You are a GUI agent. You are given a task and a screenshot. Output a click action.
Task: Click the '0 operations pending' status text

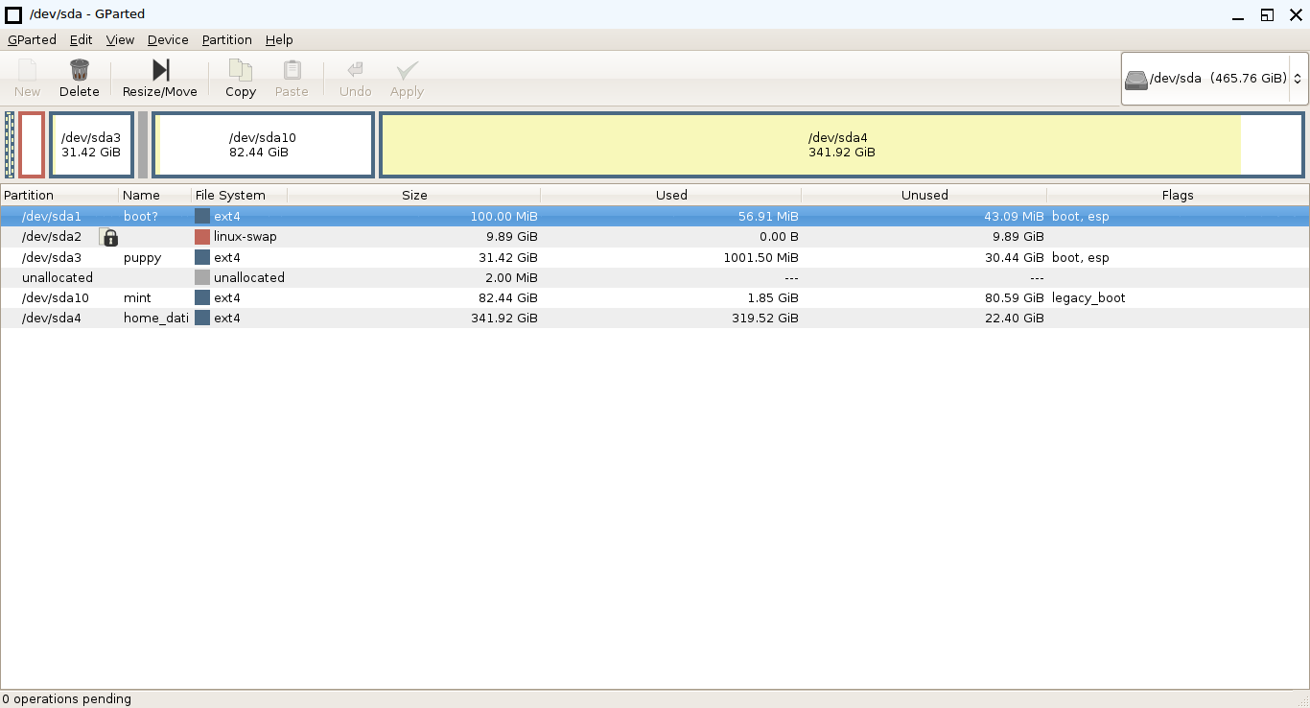pyautogui.click(x=67, y=699)
